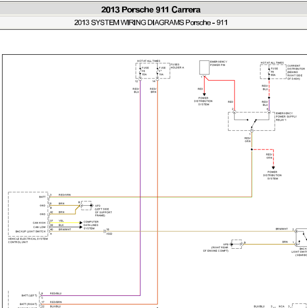Select the "EMERGENCY POWER PIN" label

[218, 63]
